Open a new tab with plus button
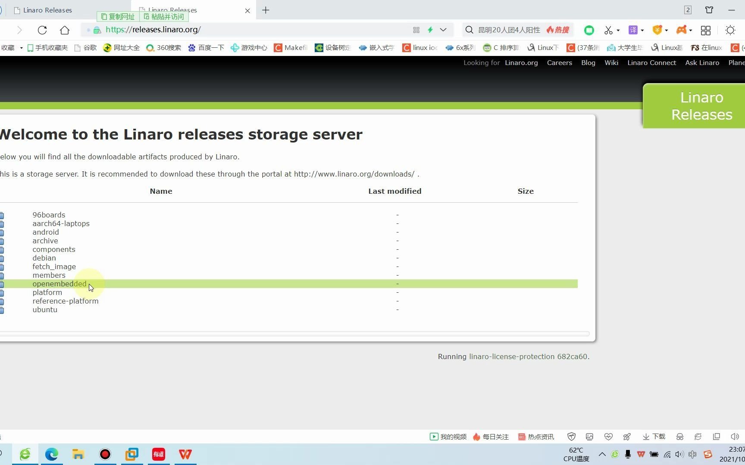745x465 pixels. pyautogui.click(x=266, y=10)
